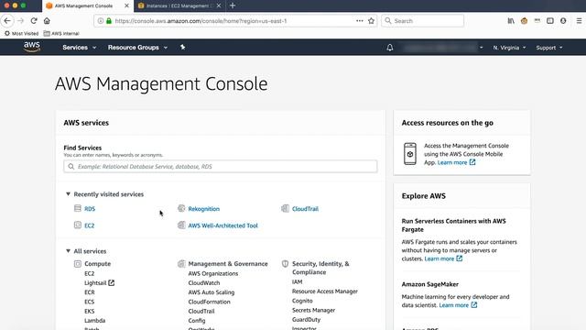Open Learn more about AWS Fargate
Image resolution: width=586 pixels, height=330 pixels.
pyautogui.click(x=443, y=258)
